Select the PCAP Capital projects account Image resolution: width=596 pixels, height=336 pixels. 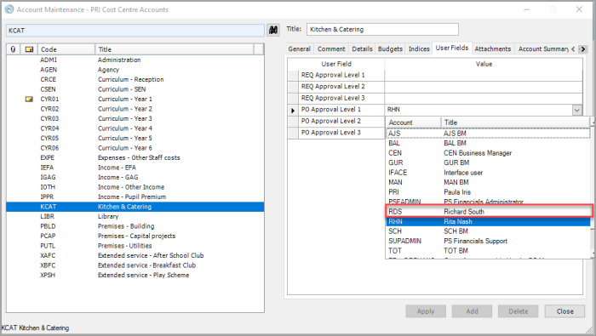click(x=135, y=236)
